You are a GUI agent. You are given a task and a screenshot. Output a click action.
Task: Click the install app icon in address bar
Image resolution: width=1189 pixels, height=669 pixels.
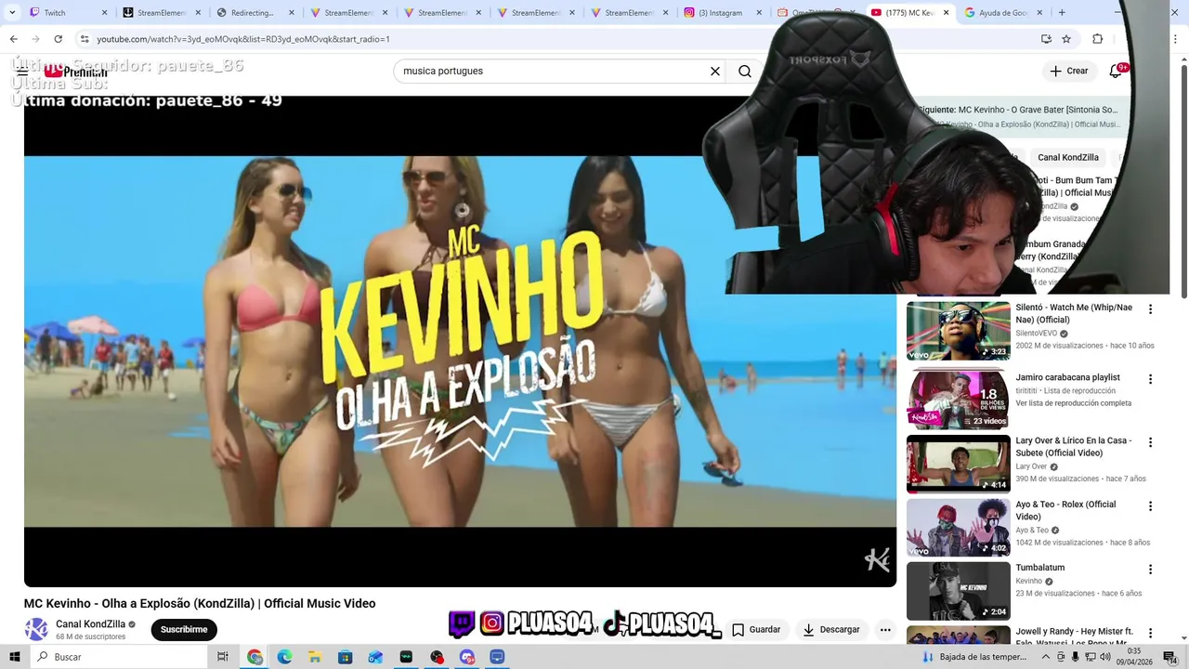(x=1046, y=39)
